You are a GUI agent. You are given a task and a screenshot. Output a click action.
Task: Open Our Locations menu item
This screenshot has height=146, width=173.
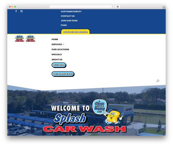(60, 49)
